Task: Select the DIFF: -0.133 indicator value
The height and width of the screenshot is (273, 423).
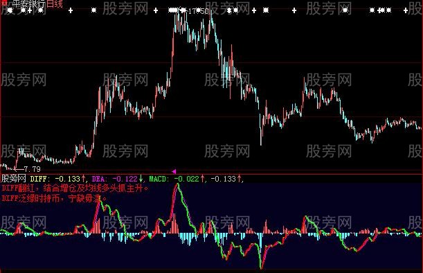Action: [x=55, y=179]
